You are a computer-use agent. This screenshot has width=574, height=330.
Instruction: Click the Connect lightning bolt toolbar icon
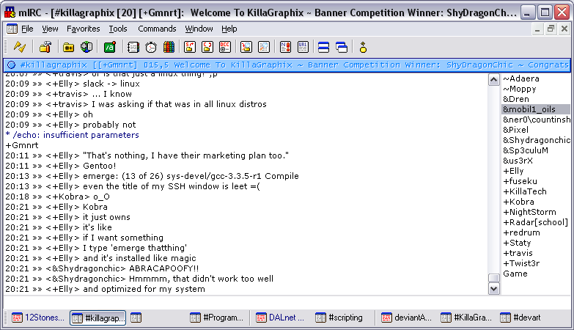19,47
